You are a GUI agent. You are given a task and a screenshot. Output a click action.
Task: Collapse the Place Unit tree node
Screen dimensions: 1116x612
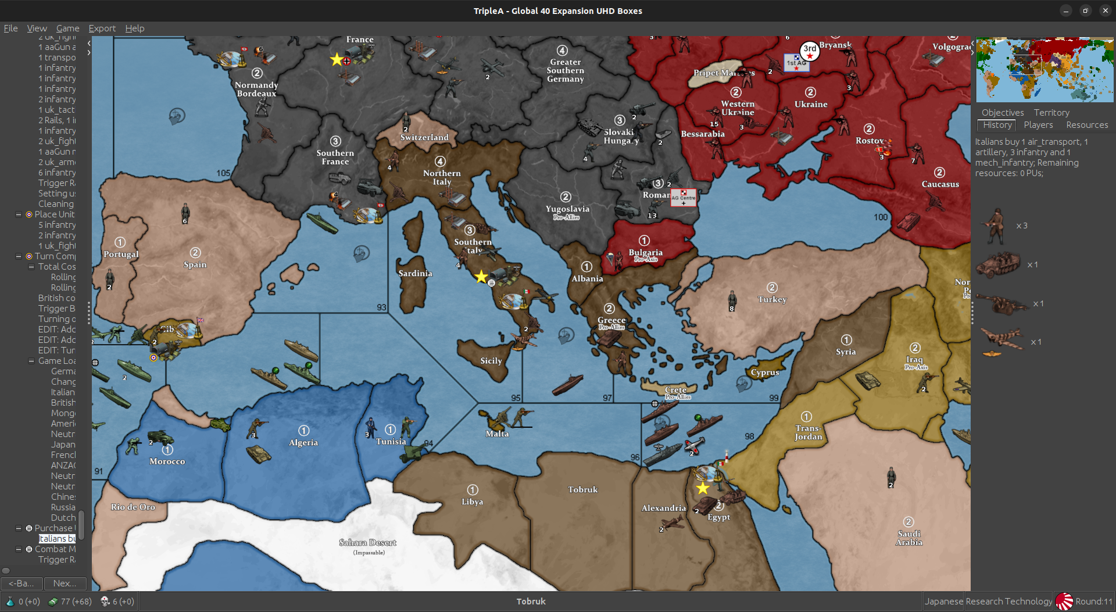(19, 214)
